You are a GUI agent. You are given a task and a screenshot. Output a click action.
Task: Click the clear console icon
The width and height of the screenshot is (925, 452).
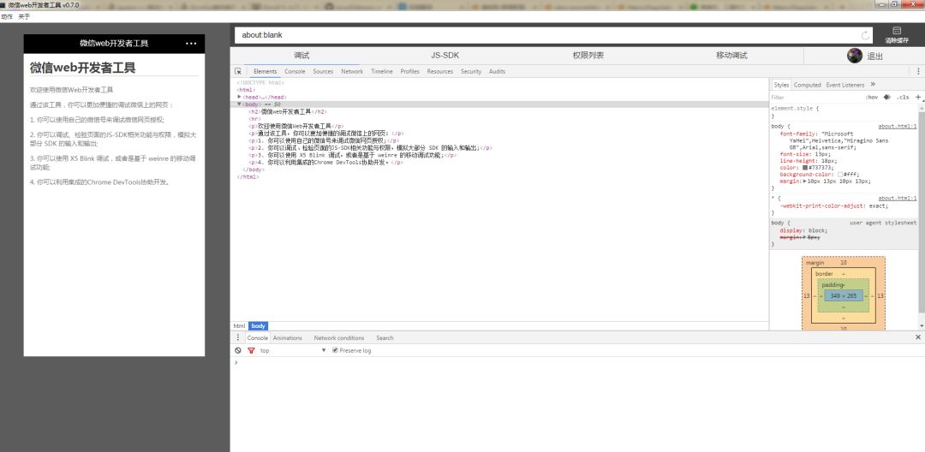click(238, 350)
